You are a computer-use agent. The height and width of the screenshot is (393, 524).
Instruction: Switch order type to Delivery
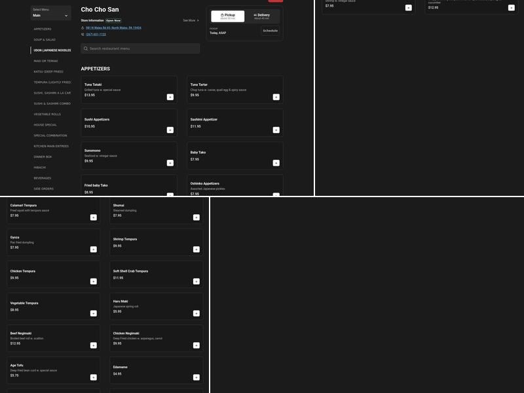tap(261, 16)
